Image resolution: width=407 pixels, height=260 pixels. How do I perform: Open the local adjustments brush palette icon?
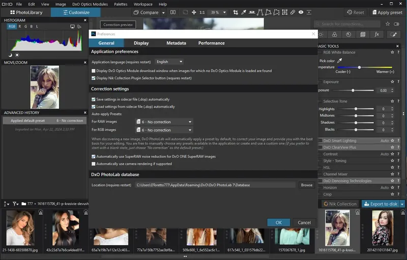pos(393,35)
